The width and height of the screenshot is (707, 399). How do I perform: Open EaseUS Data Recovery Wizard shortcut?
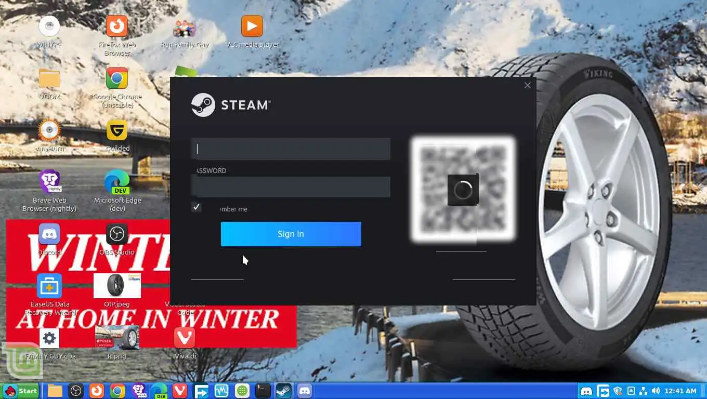pyautogui.click(x=49, y=296)
